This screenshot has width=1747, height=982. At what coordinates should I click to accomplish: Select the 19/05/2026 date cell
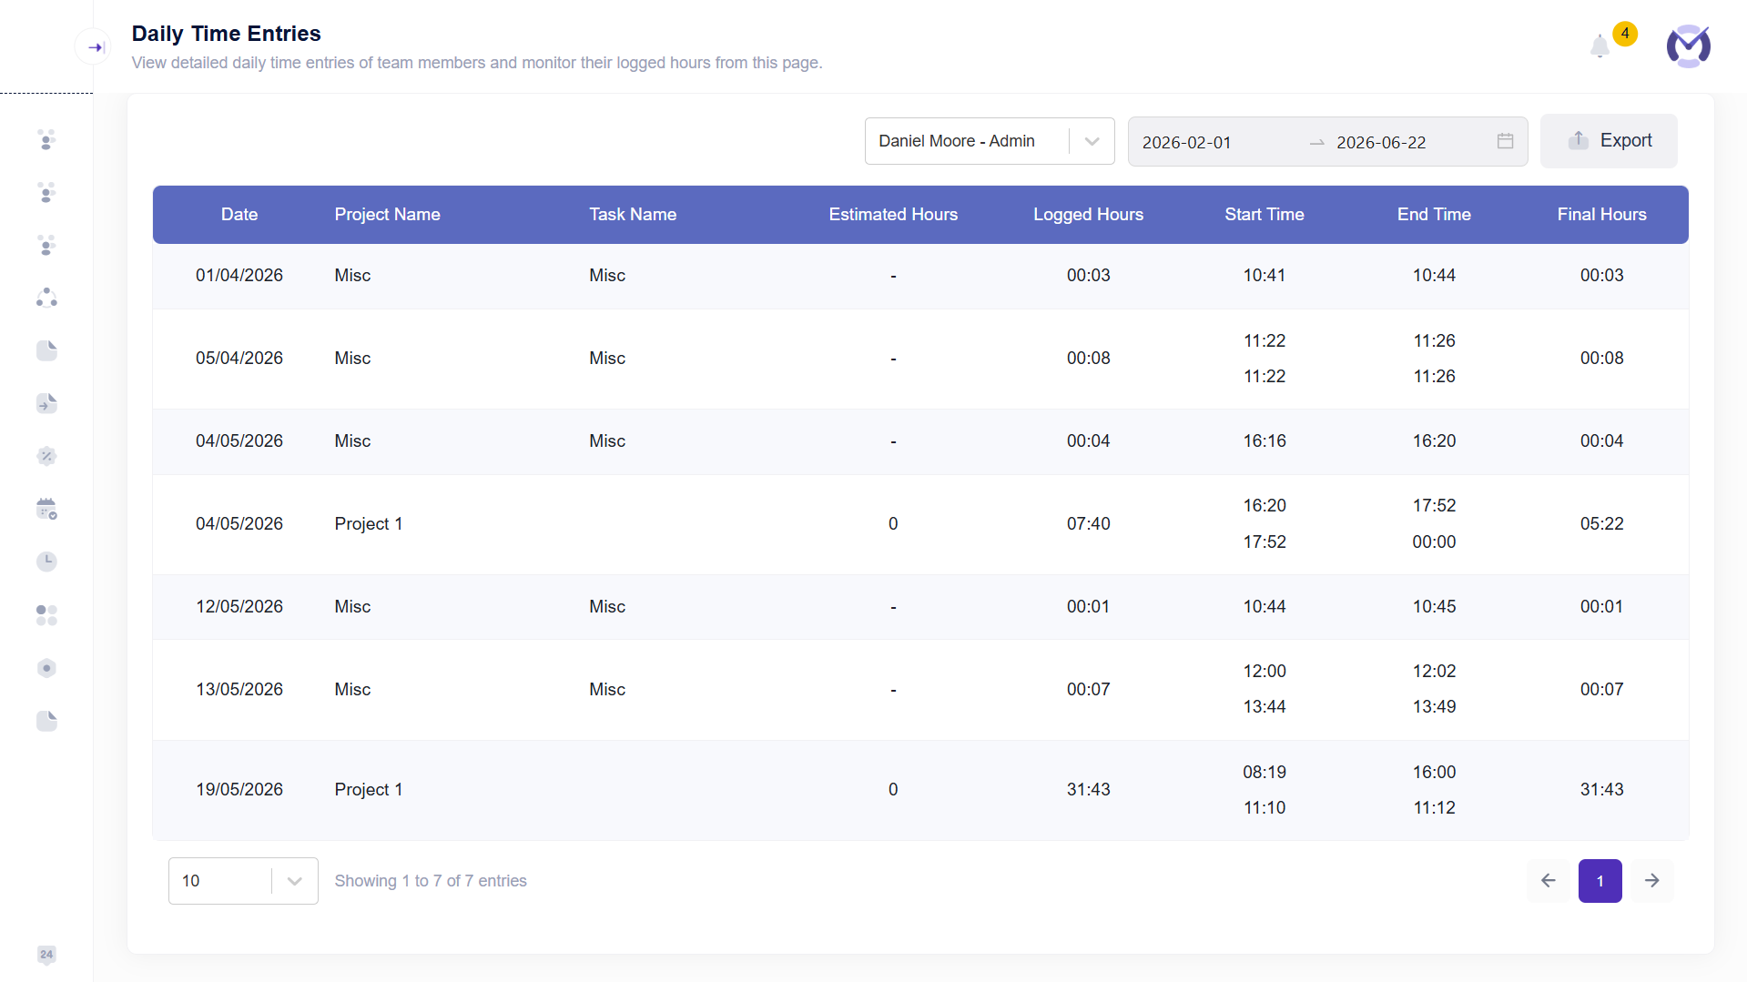(x=239, y=790)
